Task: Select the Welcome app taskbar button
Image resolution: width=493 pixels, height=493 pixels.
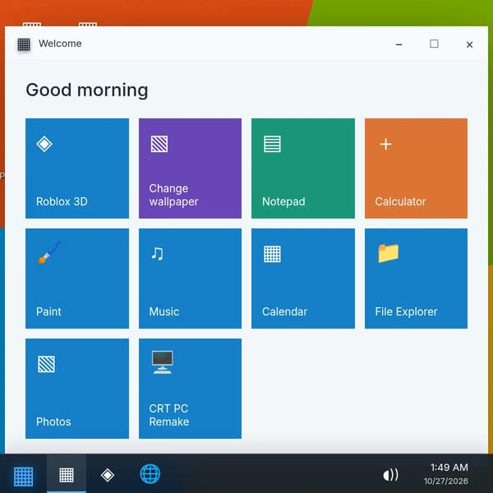Action: (x=67, y=474)
